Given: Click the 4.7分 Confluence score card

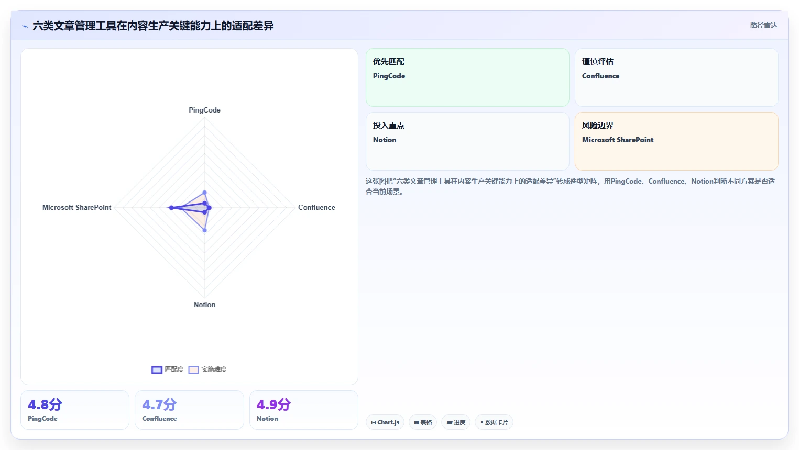Looking at the screenshot, I should click(189, 410).
